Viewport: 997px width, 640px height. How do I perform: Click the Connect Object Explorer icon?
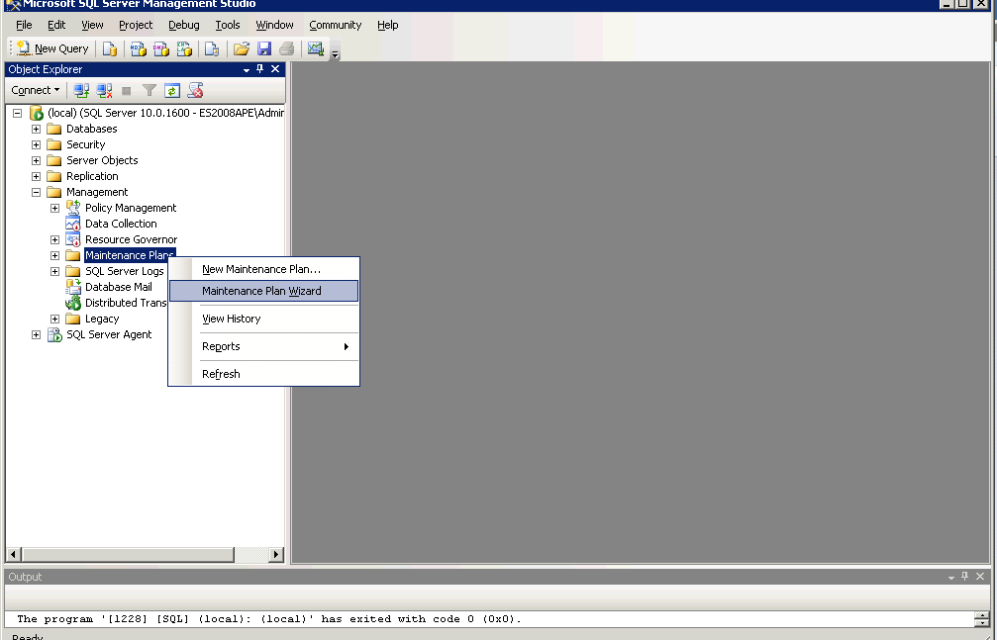point(81,90)
